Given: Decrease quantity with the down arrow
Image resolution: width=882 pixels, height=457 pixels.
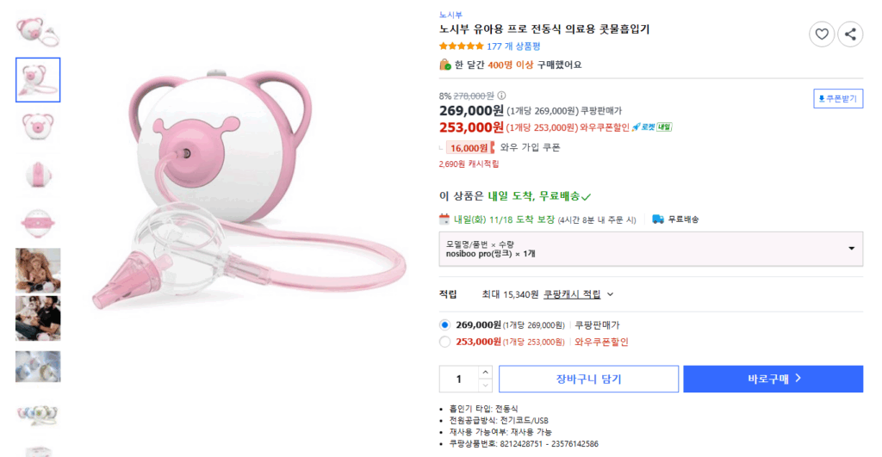Looking at the screenshot, I should (x=485, y=385).
